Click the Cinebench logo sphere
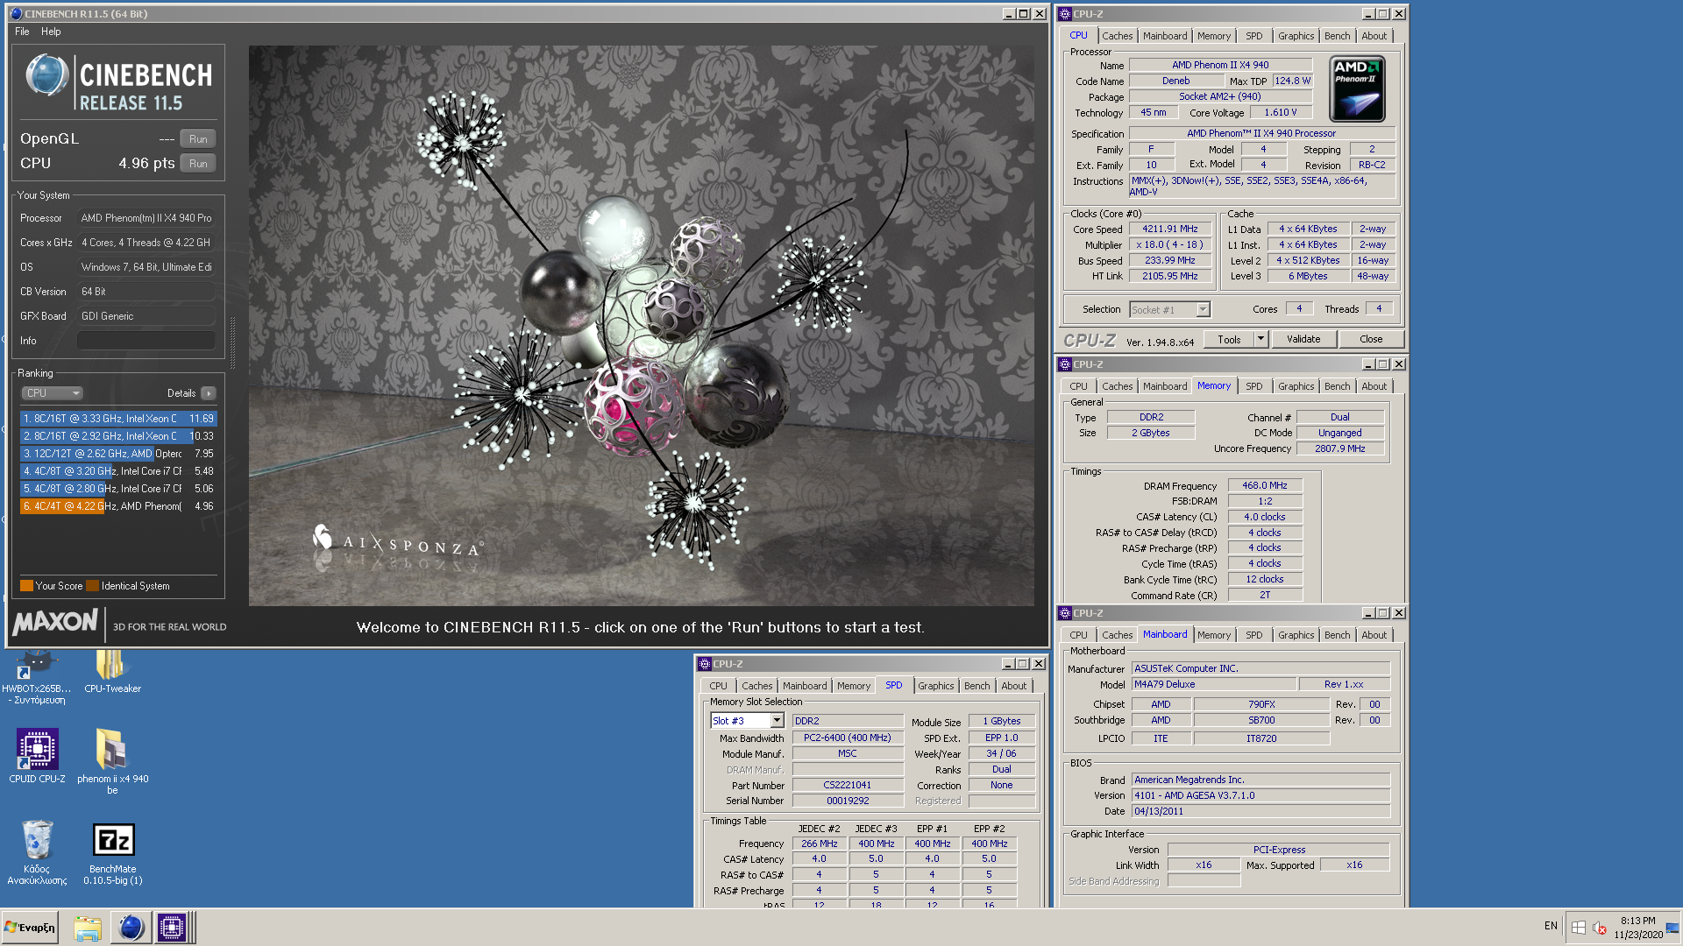Screen dimensions: 1683x946 click(x=46, y=76)
